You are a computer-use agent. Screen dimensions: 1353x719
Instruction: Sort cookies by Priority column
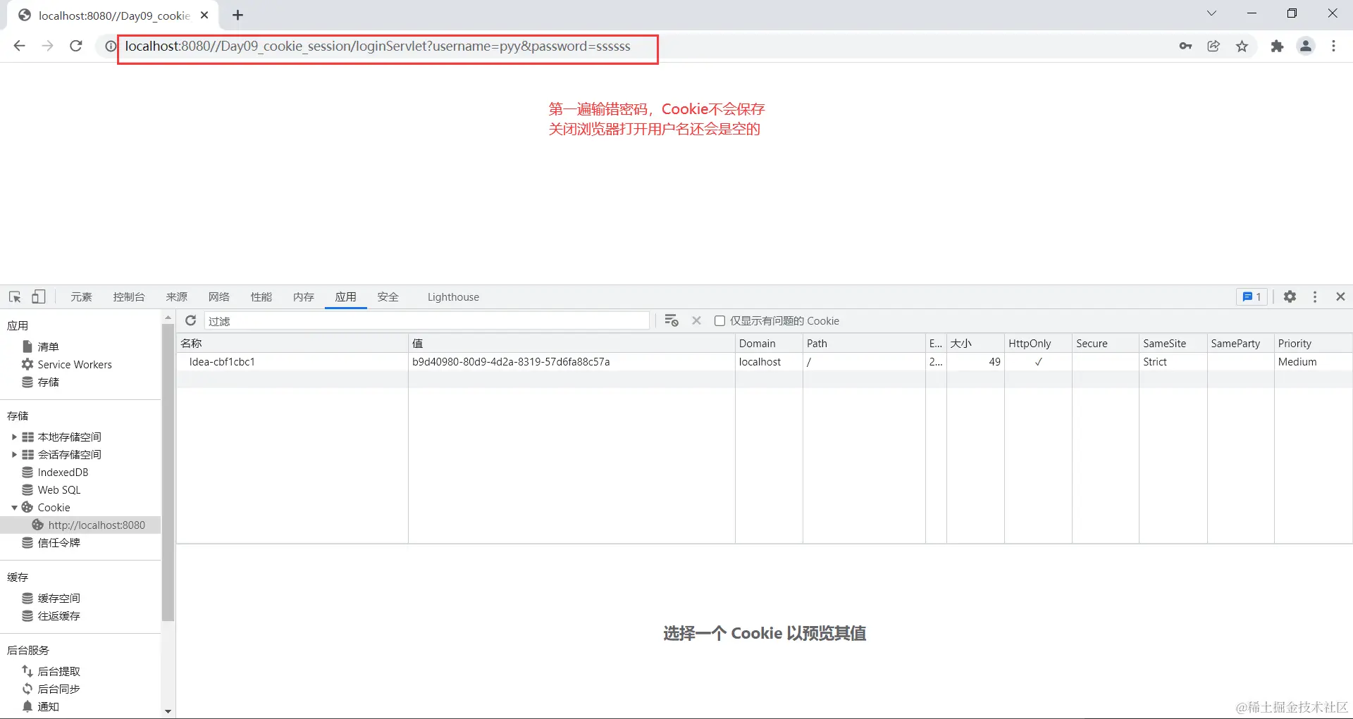tap(1314, 343)
